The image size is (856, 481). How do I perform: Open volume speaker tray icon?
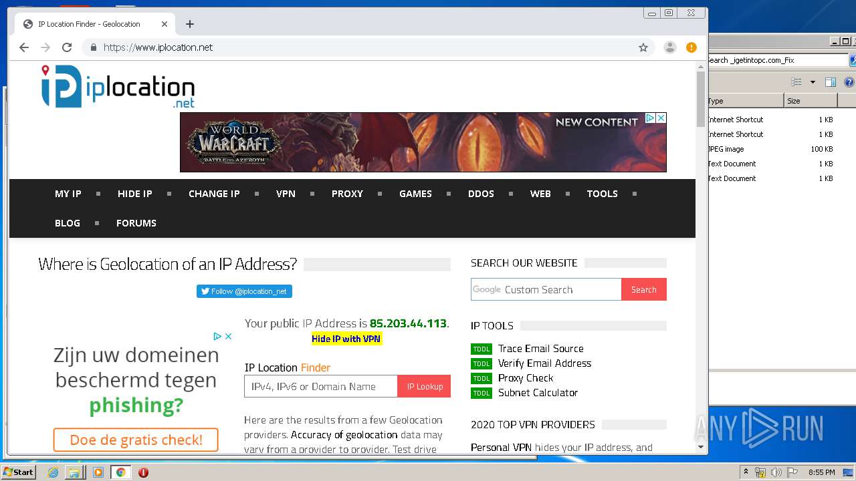click(x=776, y=472)
